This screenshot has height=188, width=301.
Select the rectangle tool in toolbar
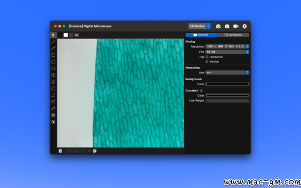pyautogui.click(x=53, y=55)
